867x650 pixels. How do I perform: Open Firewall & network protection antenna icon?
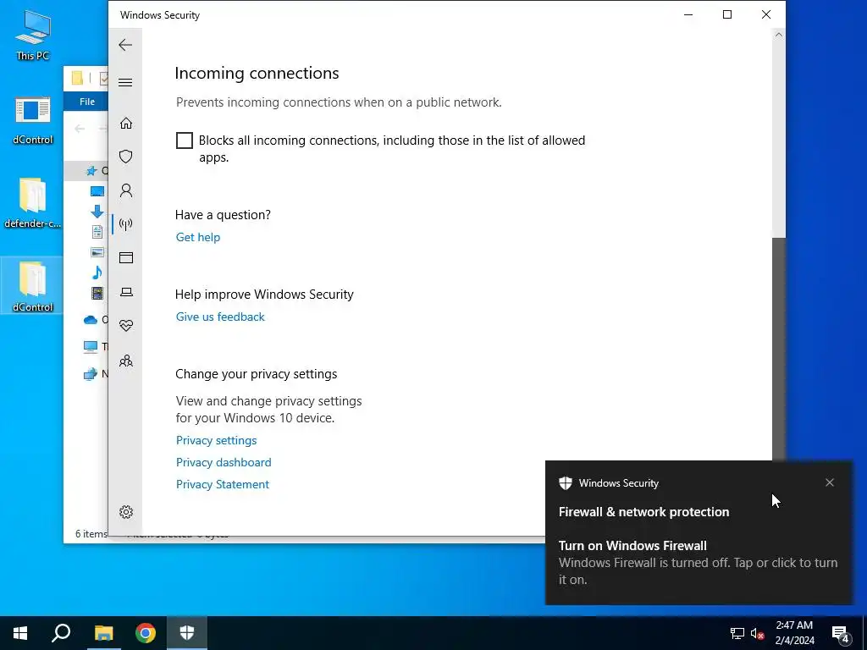tap(126, 224)
